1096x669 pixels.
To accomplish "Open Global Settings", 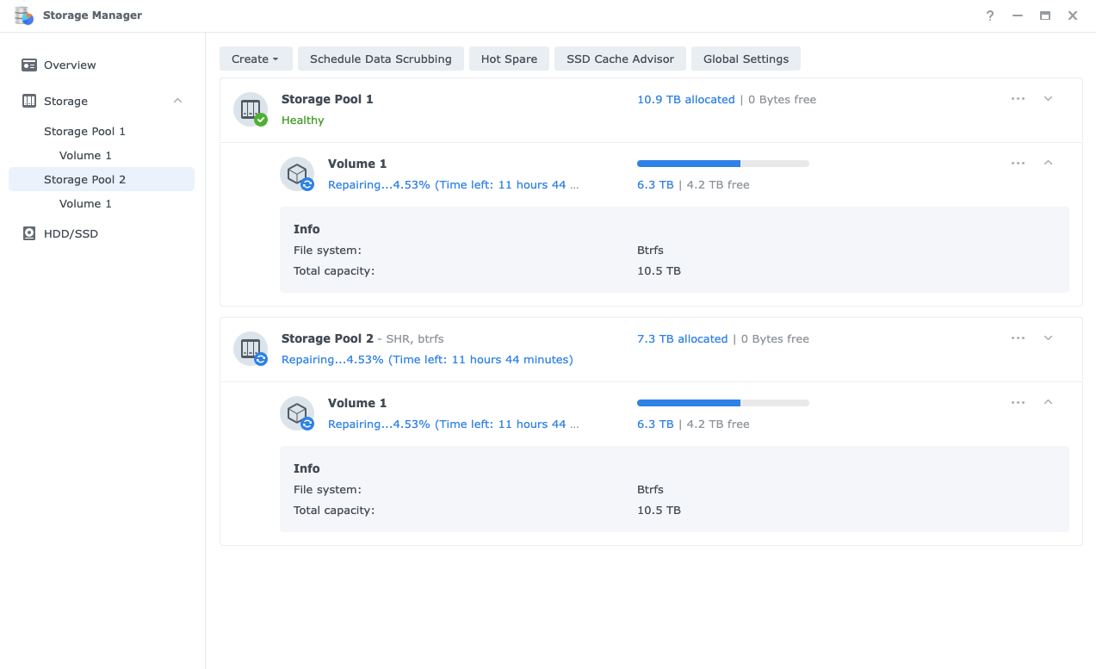I will (746, 59).
